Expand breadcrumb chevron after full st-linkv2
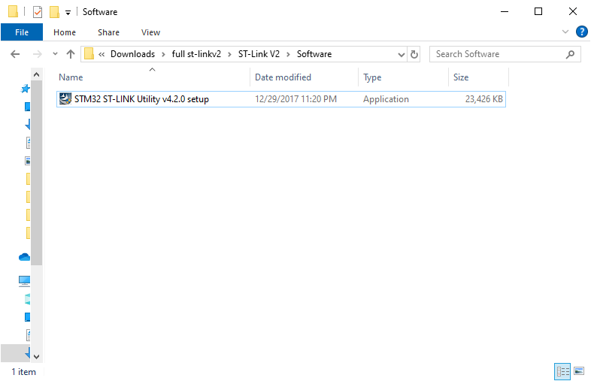The width and height of the screenshot is (591, 381). (x=229, y=55)
